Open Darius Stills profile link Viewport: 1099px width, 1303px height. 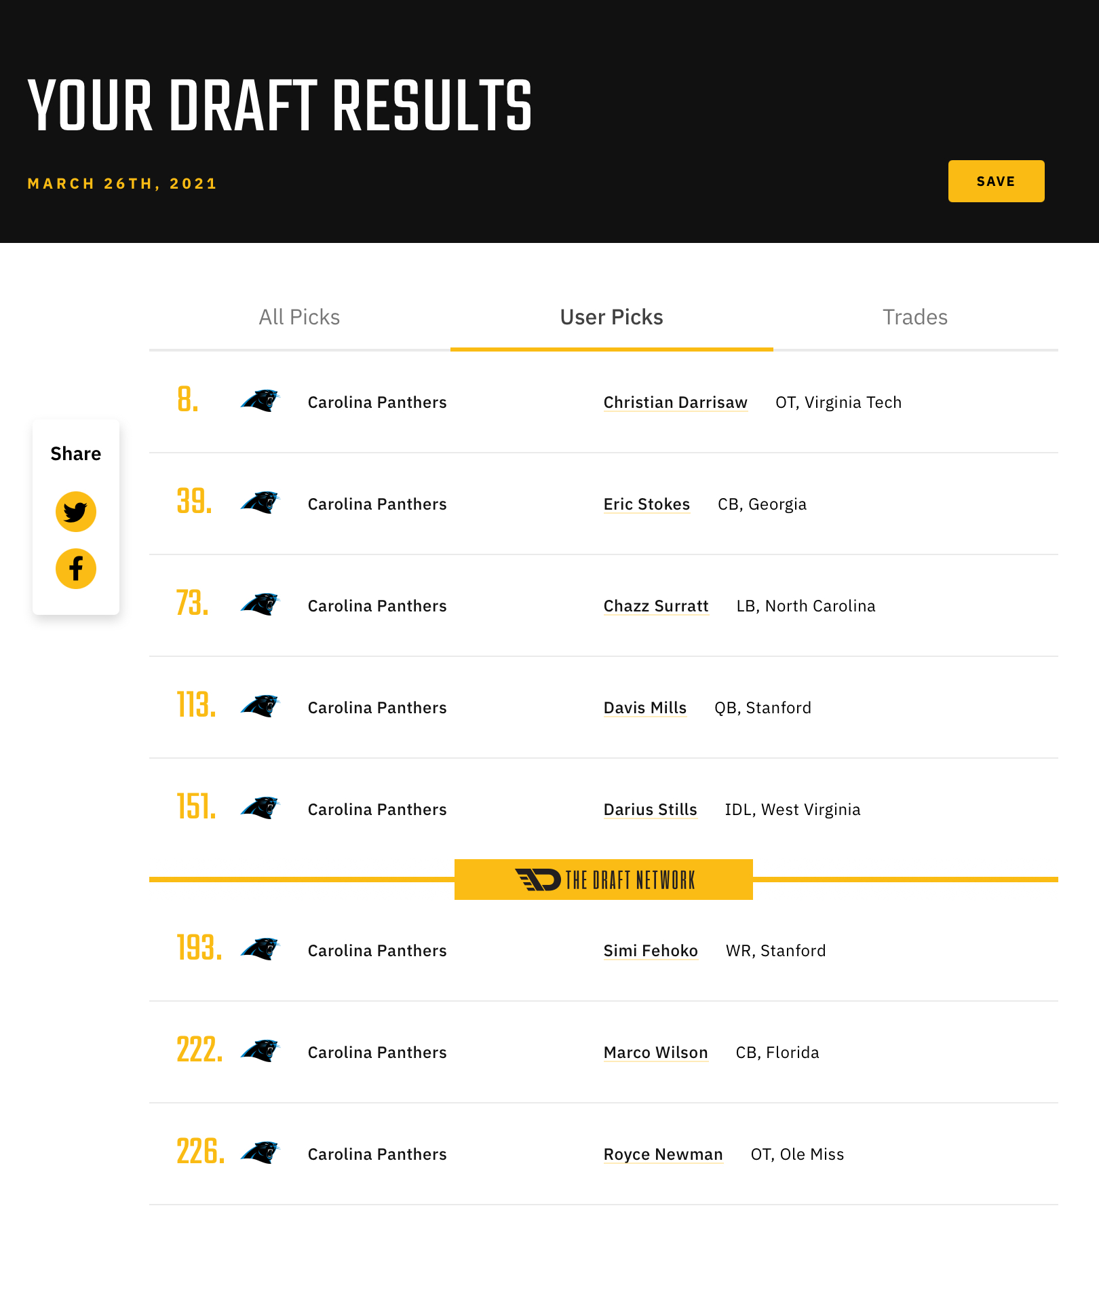(651, 810)
